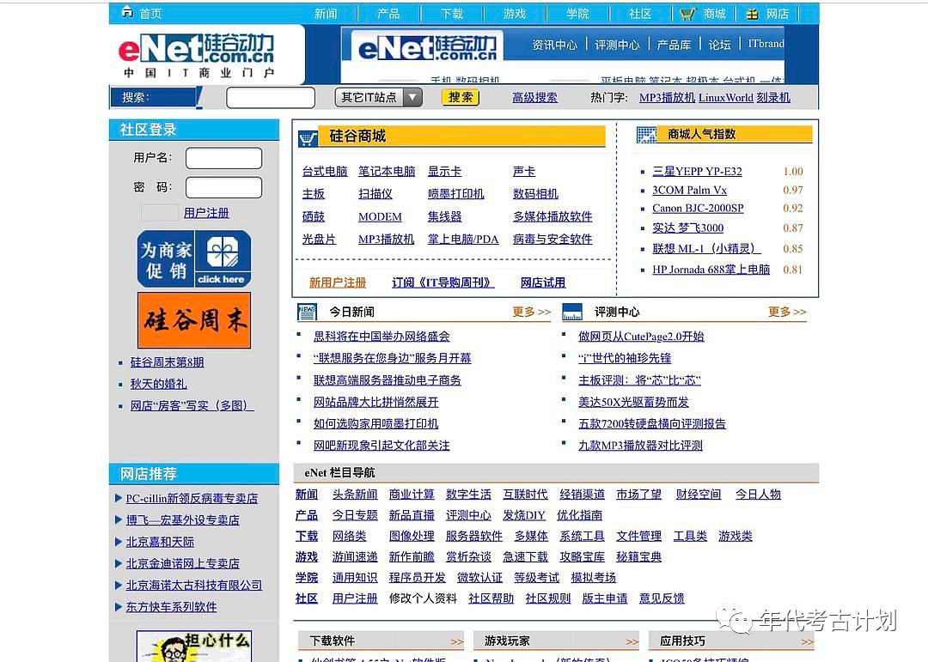Open the 新闻 top menu

pos(326,14)
